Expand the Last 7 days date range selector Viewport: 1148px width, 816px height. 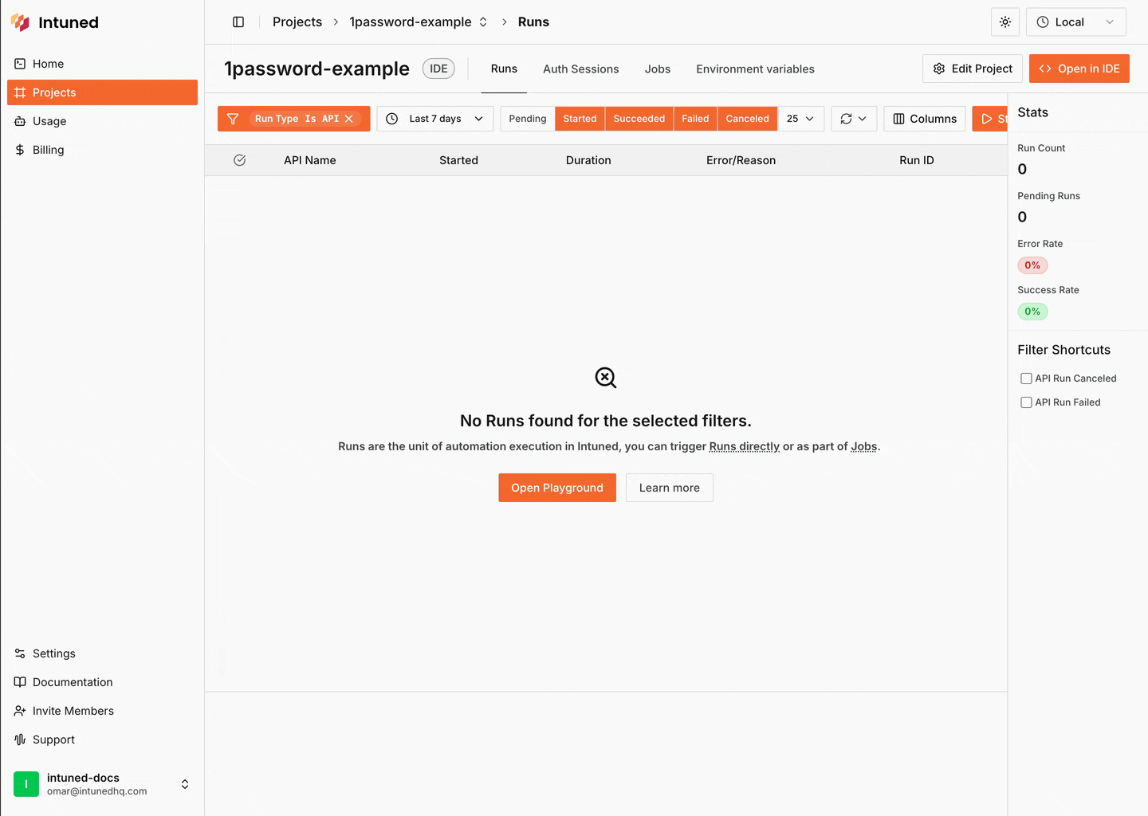point(434,118)
